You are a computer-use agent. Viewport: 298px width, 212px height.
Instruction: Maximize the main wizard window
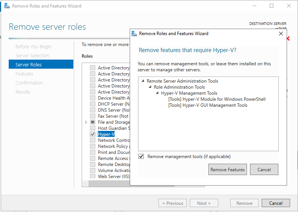272,6
